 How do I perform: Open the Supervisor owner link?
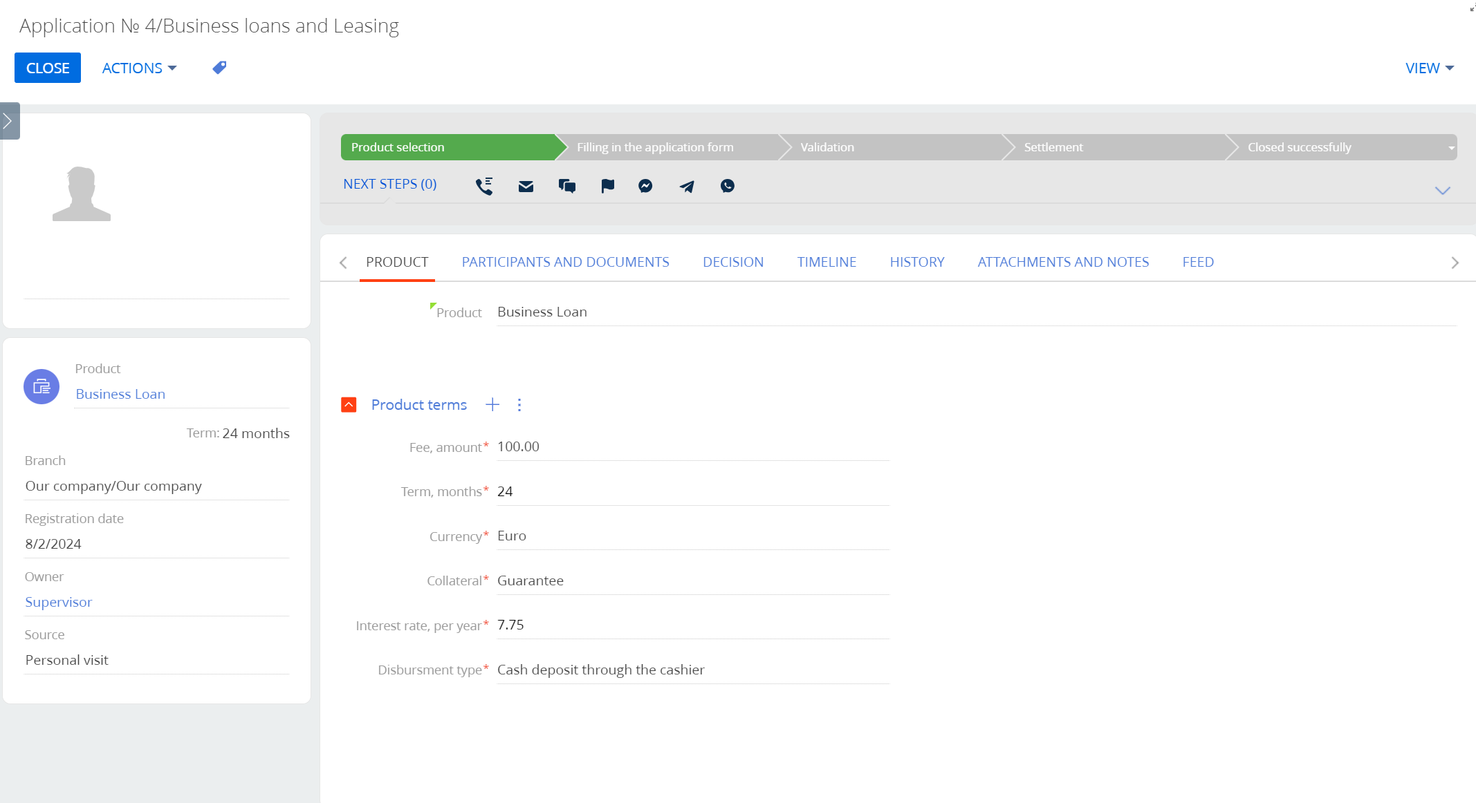58,602
